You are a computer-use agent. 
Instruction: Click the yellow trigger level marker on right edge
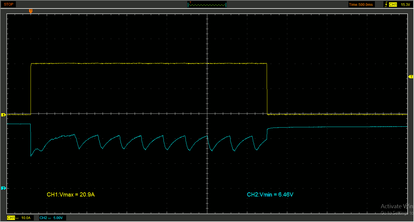coord(411,77)
